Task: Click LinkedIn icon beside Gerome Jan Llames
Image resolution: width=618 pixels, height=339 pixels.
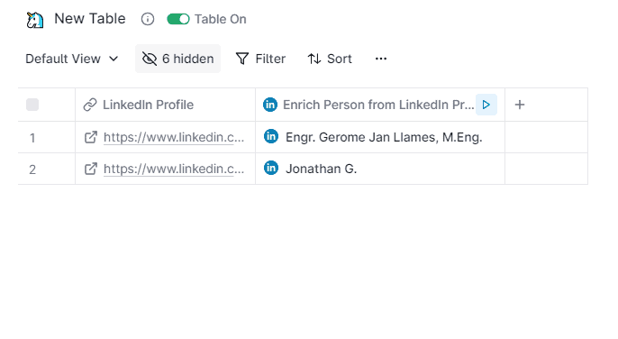Action: 271,136
